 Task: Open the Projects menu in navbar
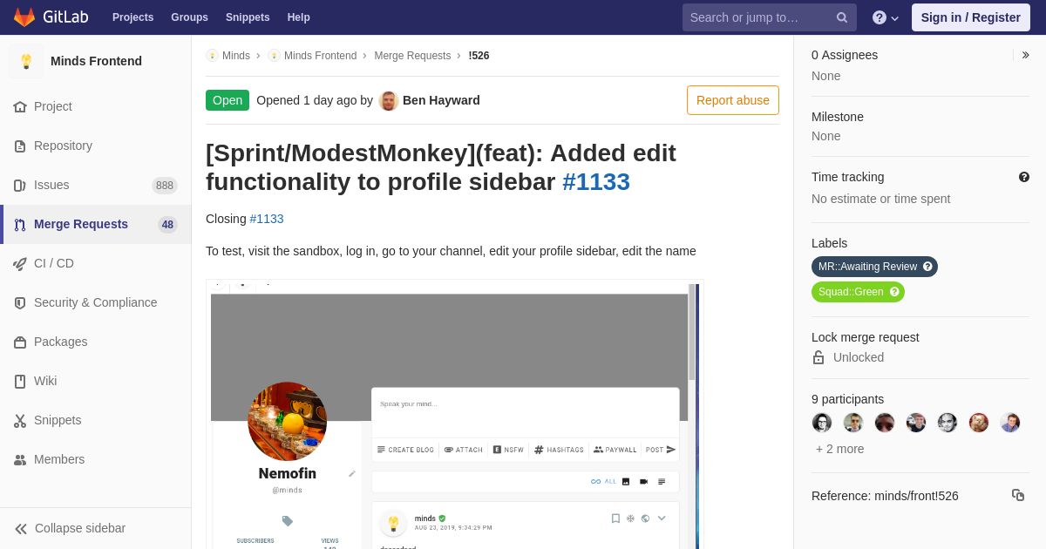coord(132,17)
